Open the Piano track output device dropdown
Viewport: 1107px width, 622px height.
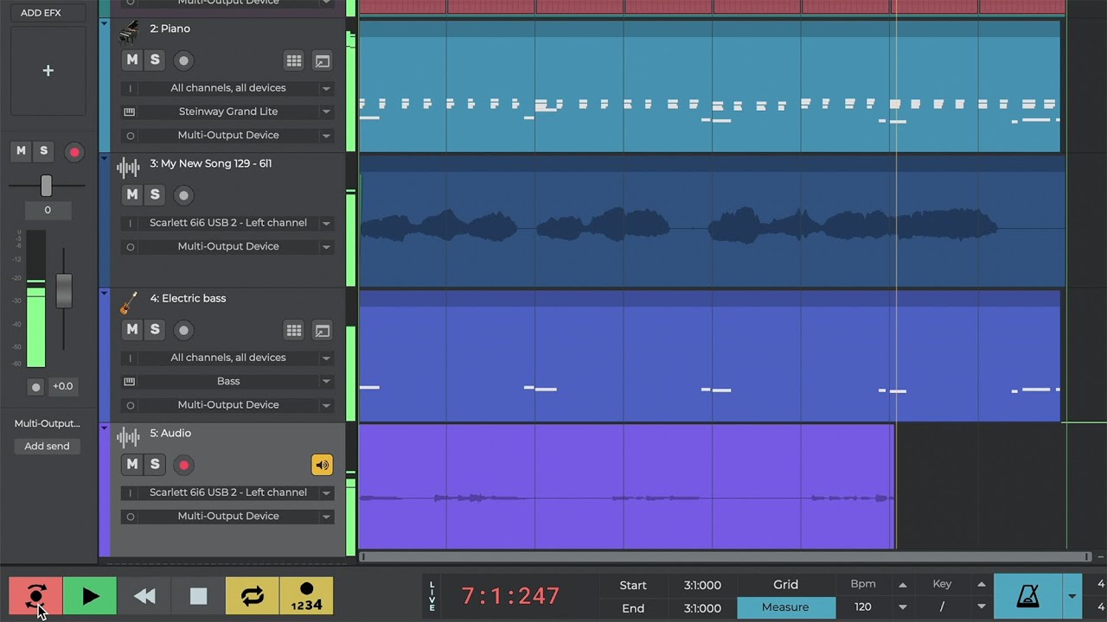coord(227,135)
